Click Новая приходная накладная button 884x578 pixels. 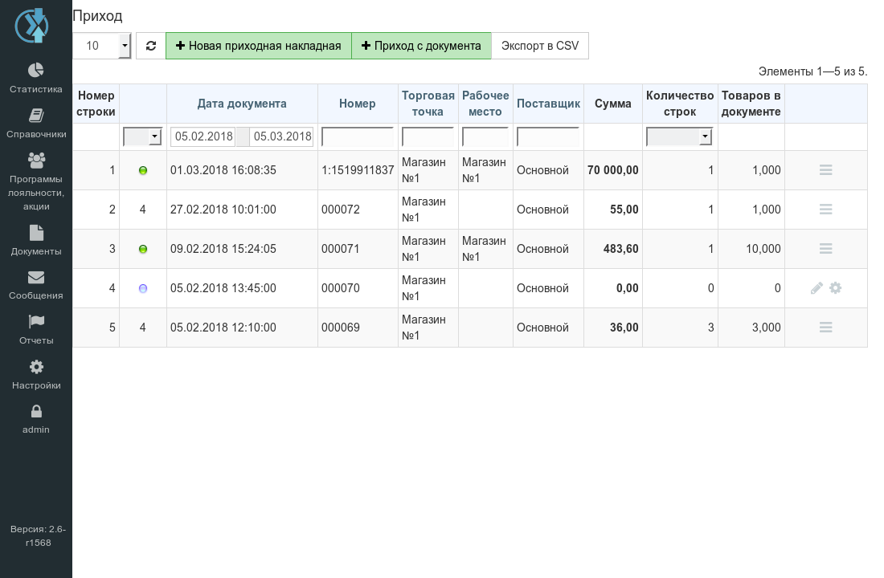point(258,46)
